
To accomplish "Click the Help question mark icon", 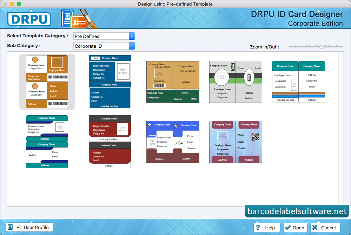I will [258, 227].
